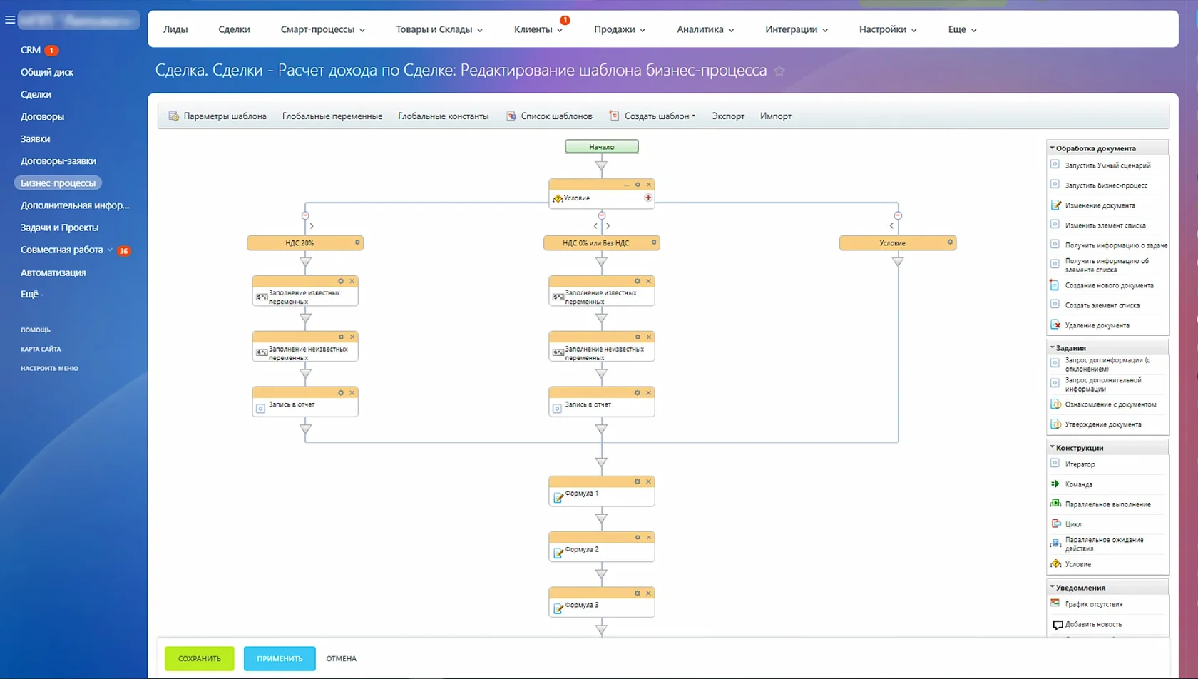Remove the НДС 0% или Без НДС branch via minus icon

(x=602, y=215)
